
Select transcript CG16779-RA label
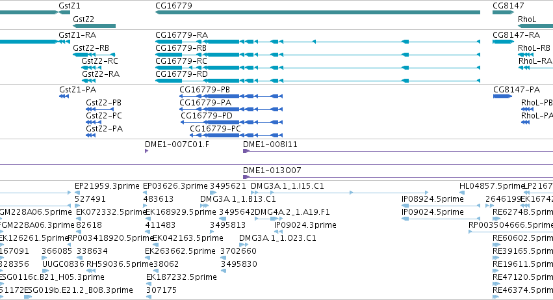click(x=182, y=35)
